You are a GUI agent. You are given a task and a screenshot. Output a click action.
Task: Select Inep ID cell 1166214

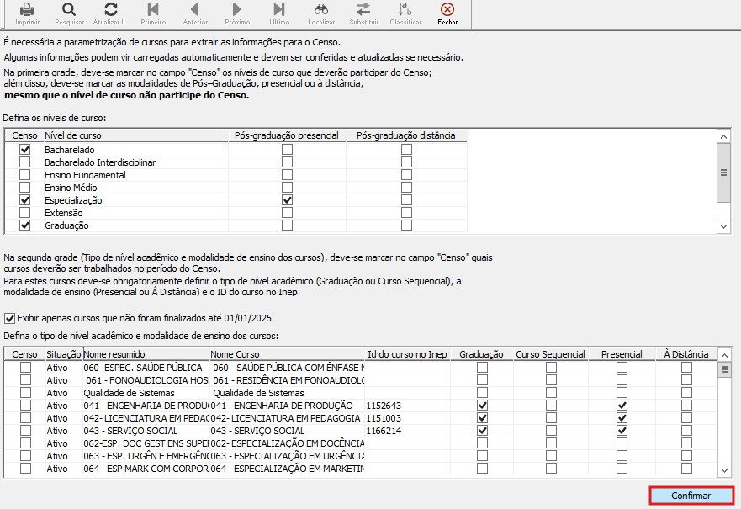click(x=407, y=431)
